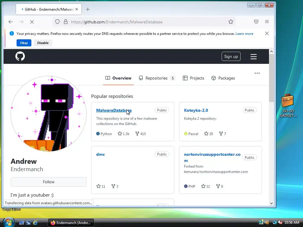Click the nortonvirussupportcenter fork count 6
The height and width of the screenshot is (227, 303).
click(220, 186)
